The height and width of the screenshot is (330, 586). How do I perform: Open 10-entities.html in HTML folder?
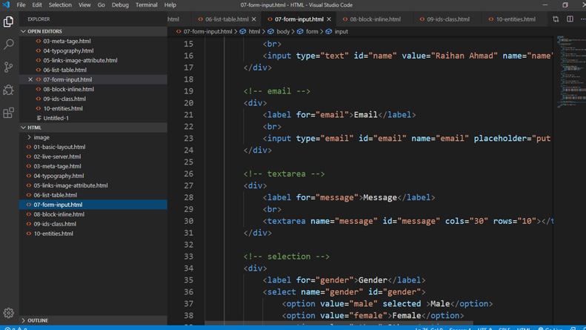(x=93, y=234)
